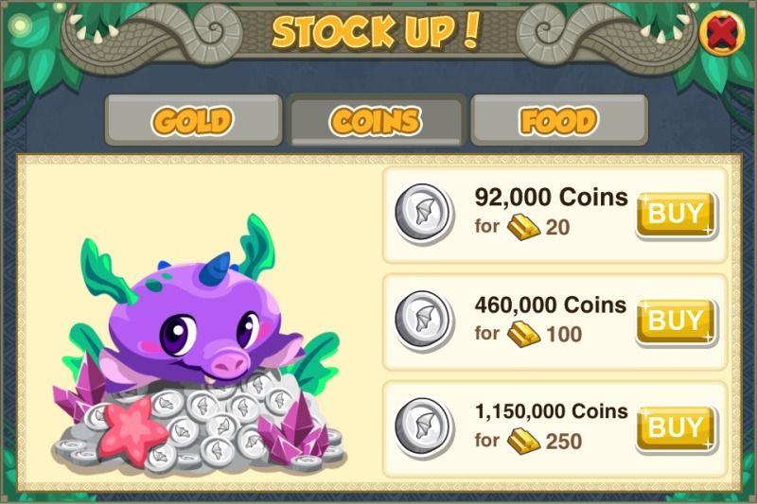Buy 92,000 Coins for 20 gold
Image resolution: width=757 pixels, height=504 pixels.
(x=676, y=214)
